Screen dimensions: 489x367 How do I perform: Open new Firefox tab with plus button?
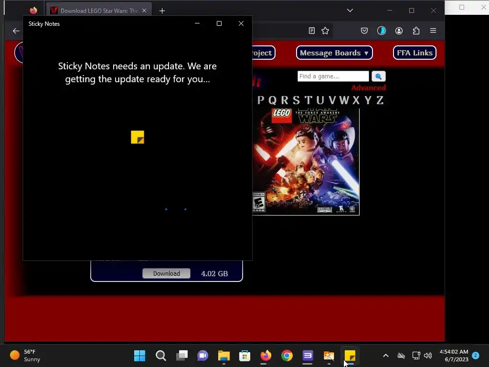pos(162,11)
